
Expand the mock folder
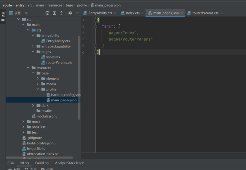coord(23,121)
